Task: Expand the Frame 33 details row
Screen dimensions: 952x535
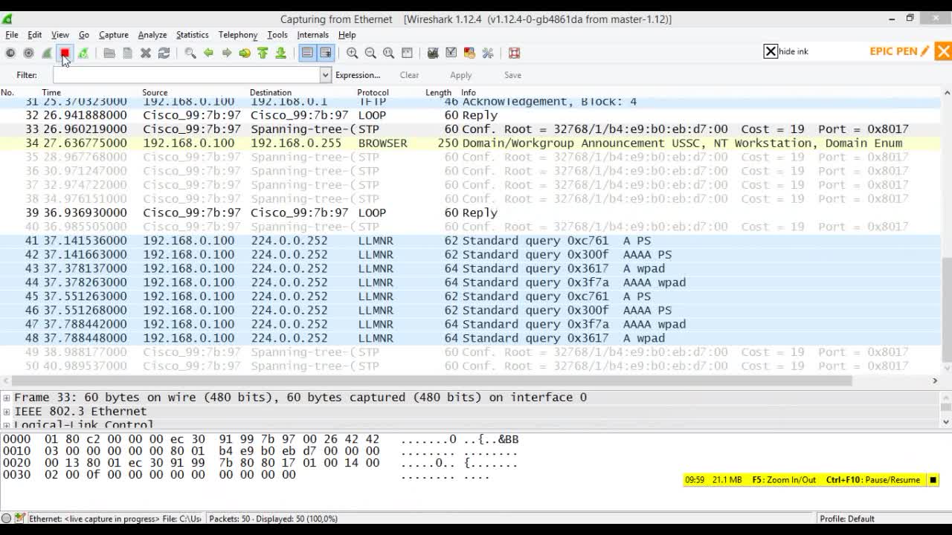Action: pyautogui.click(x=7, y=398)
